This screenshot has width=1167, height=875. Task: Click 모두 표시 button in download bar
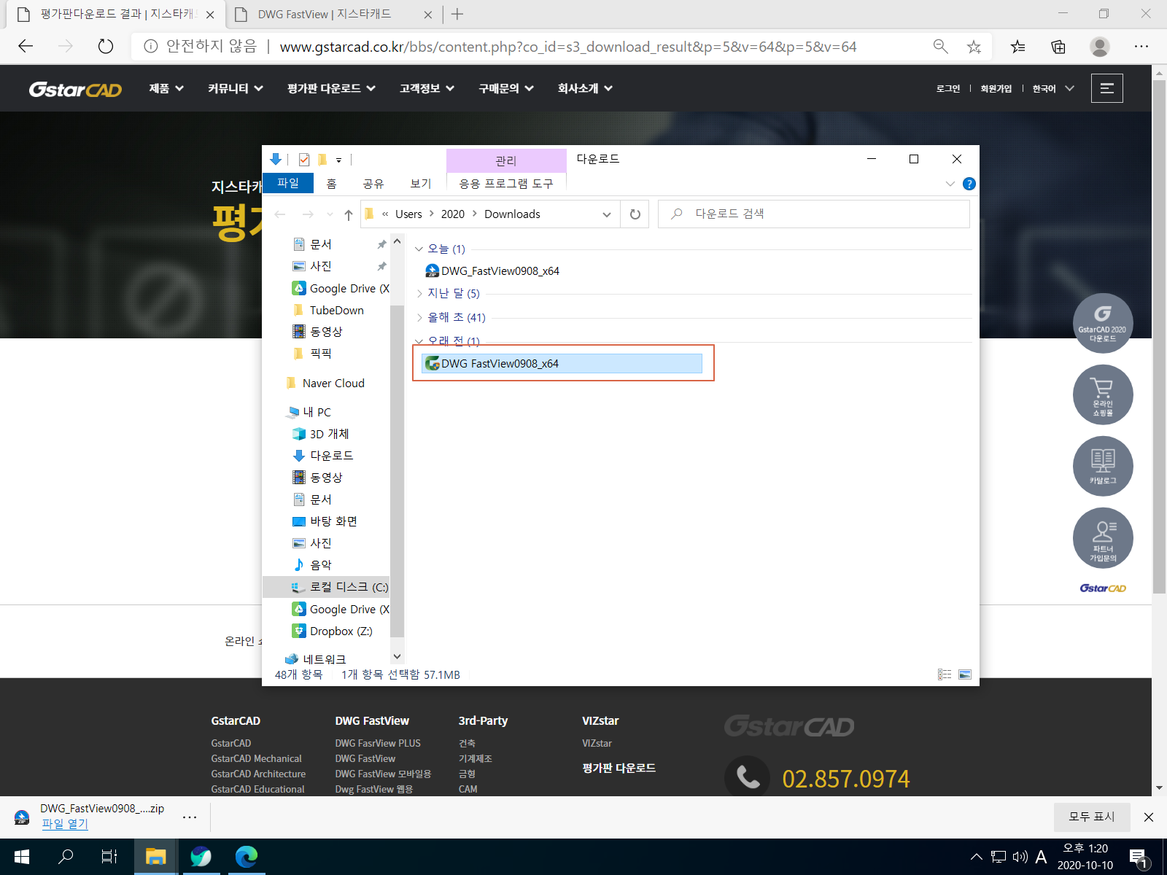pyautogui.click(x=1092, y=817)
